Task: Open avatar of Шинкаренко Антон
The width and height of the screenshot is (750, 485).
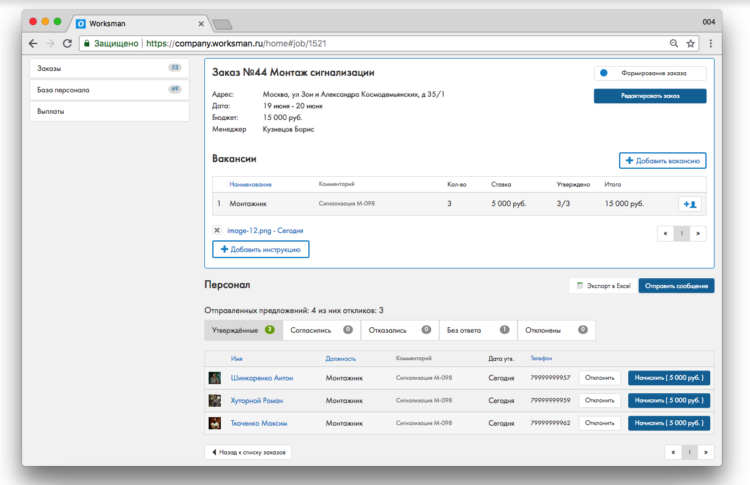Action: tap(215, 378)
